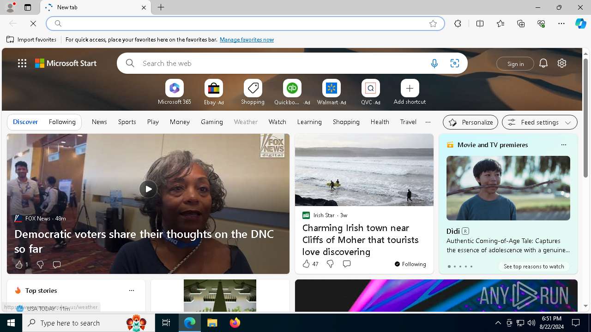Click the Sign in button

[x=515, y=64]
